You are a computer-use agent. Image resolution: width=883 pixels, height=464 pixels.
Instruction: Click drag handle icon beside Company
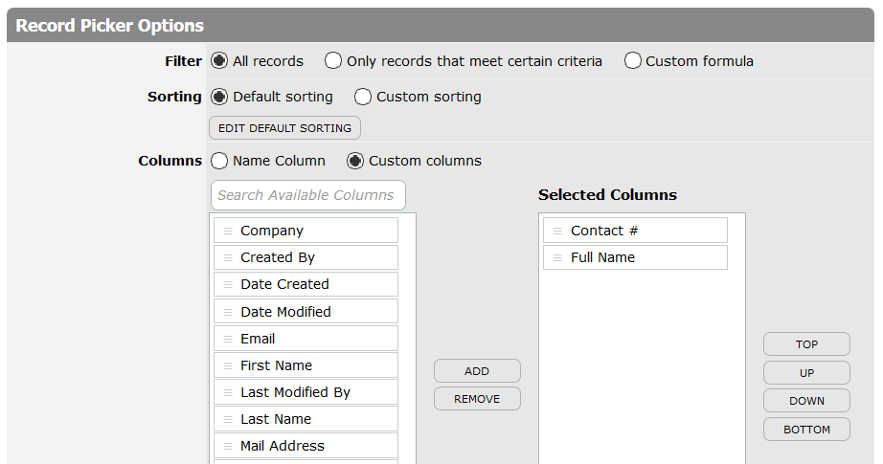228,231
